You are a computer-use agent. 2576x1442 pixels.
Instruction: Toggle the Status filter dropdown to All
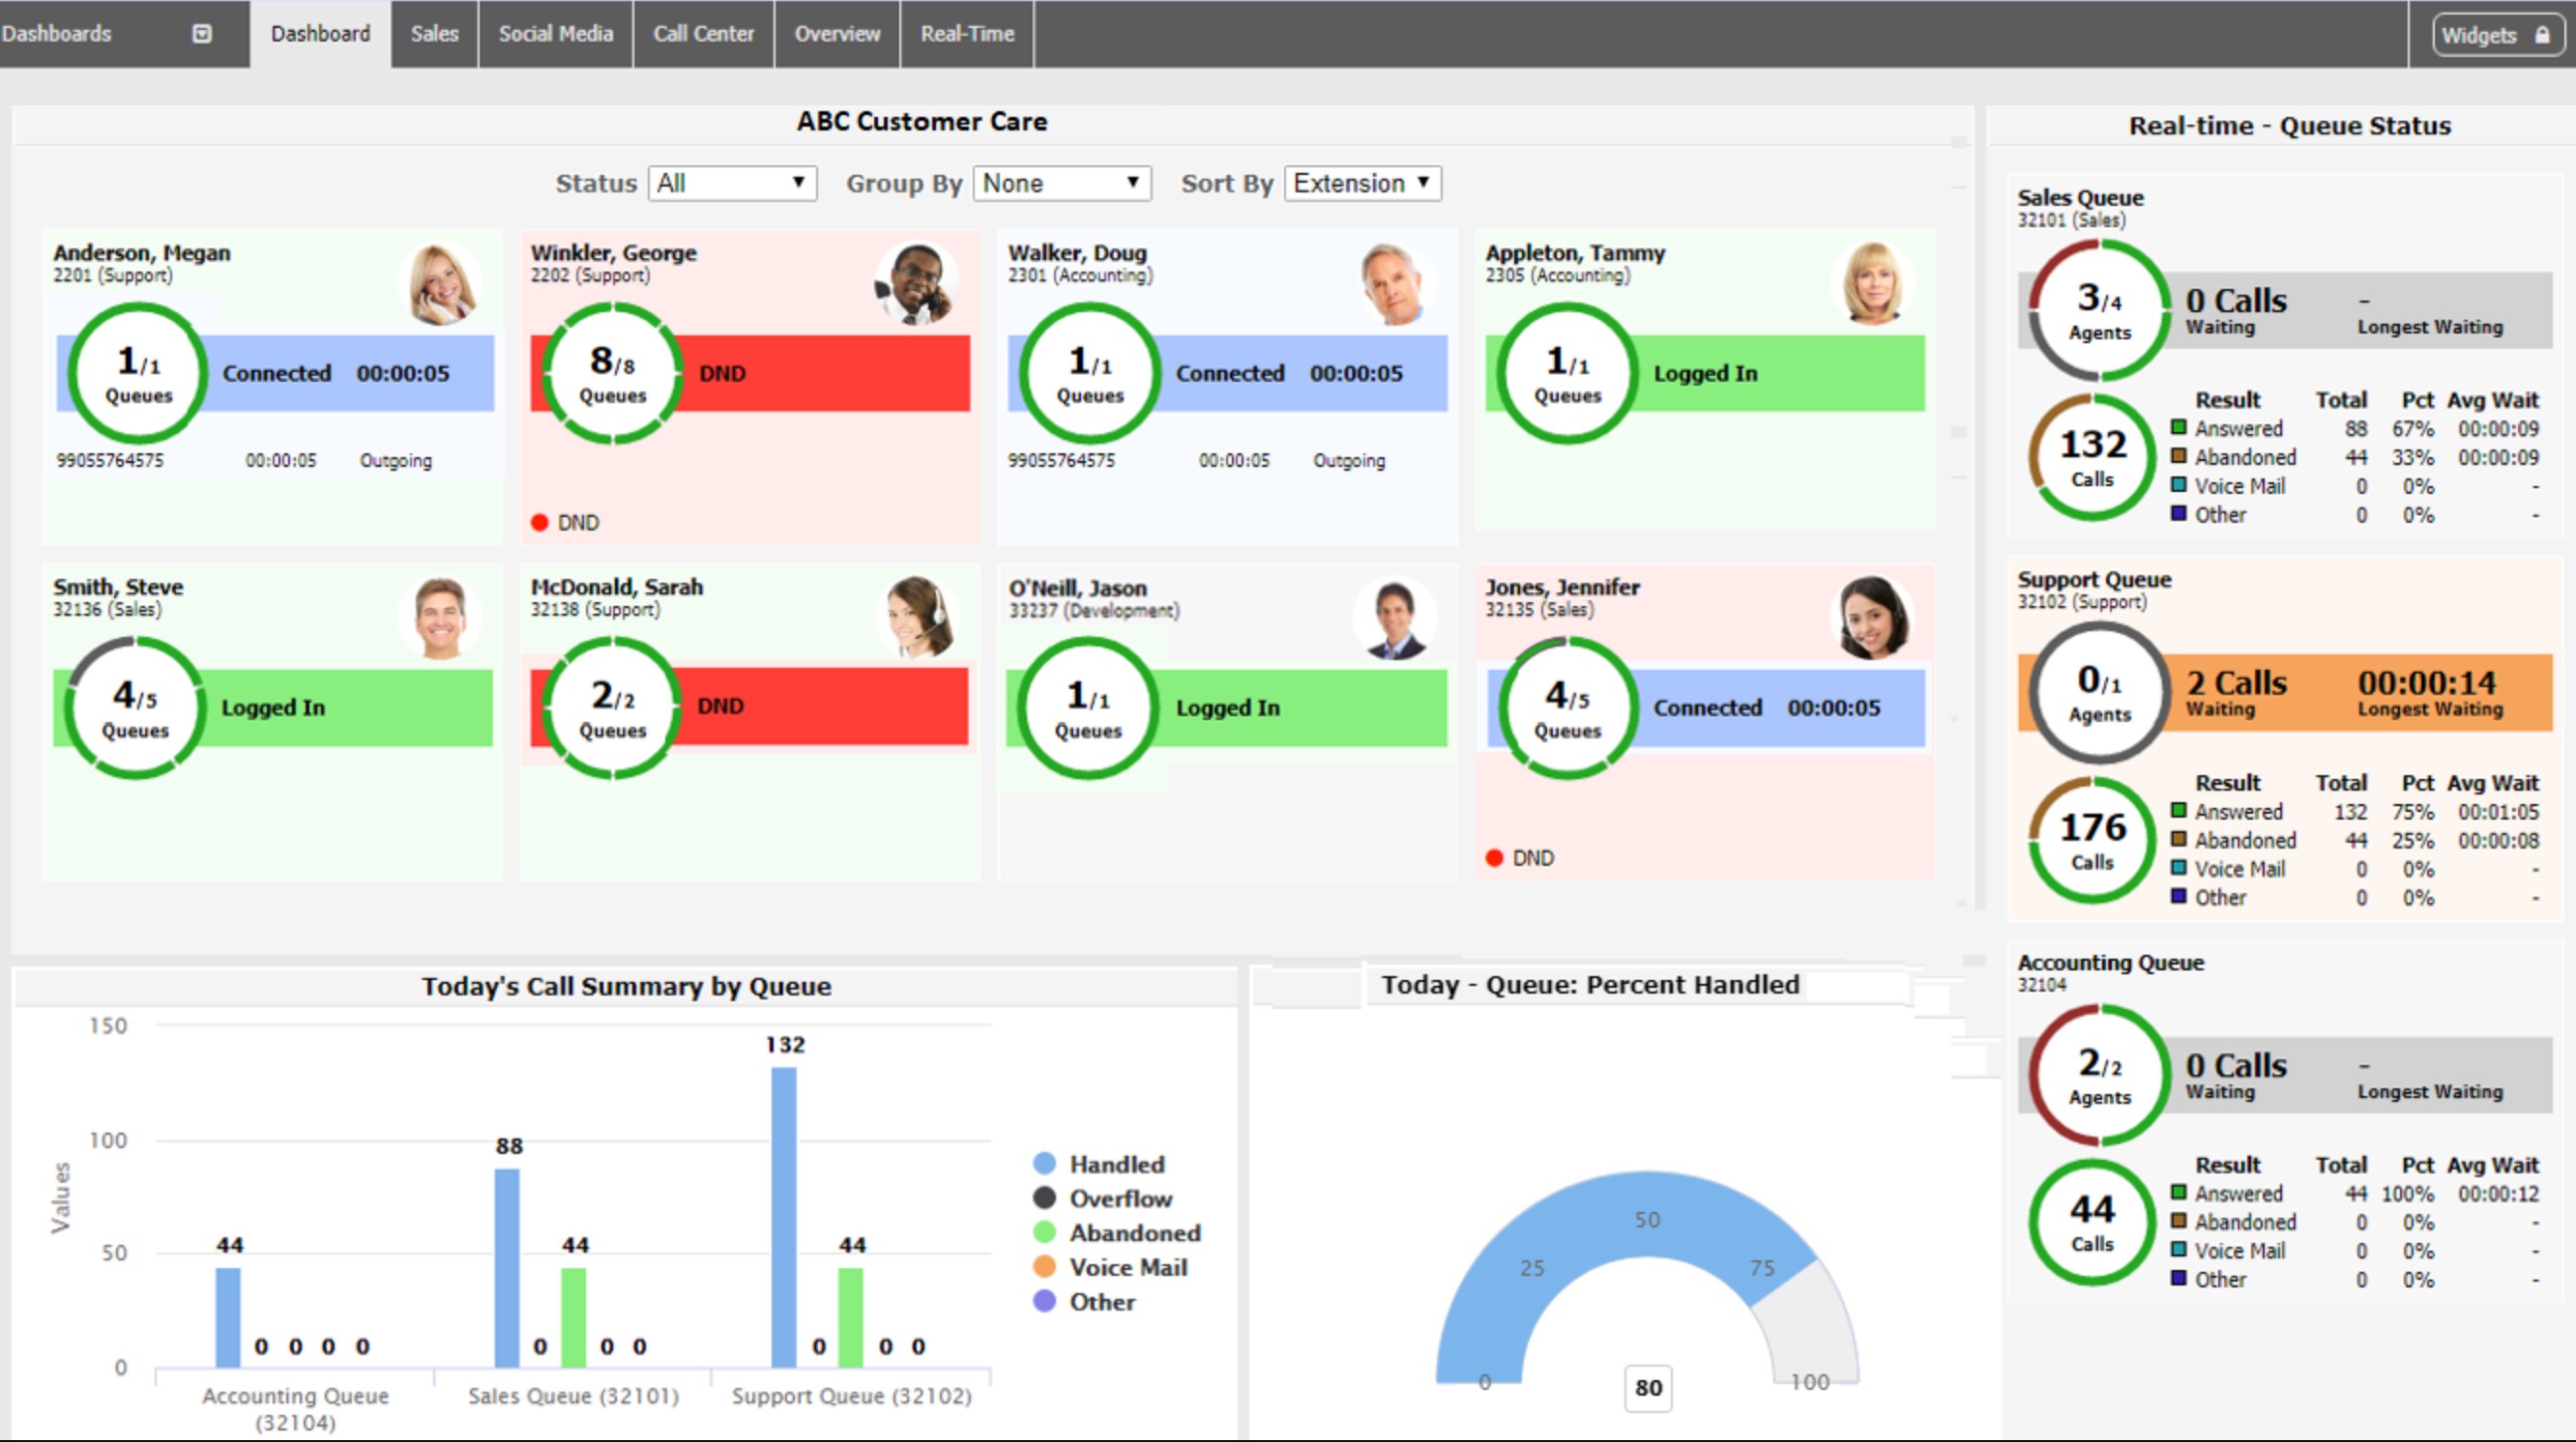tap(725, 183)
